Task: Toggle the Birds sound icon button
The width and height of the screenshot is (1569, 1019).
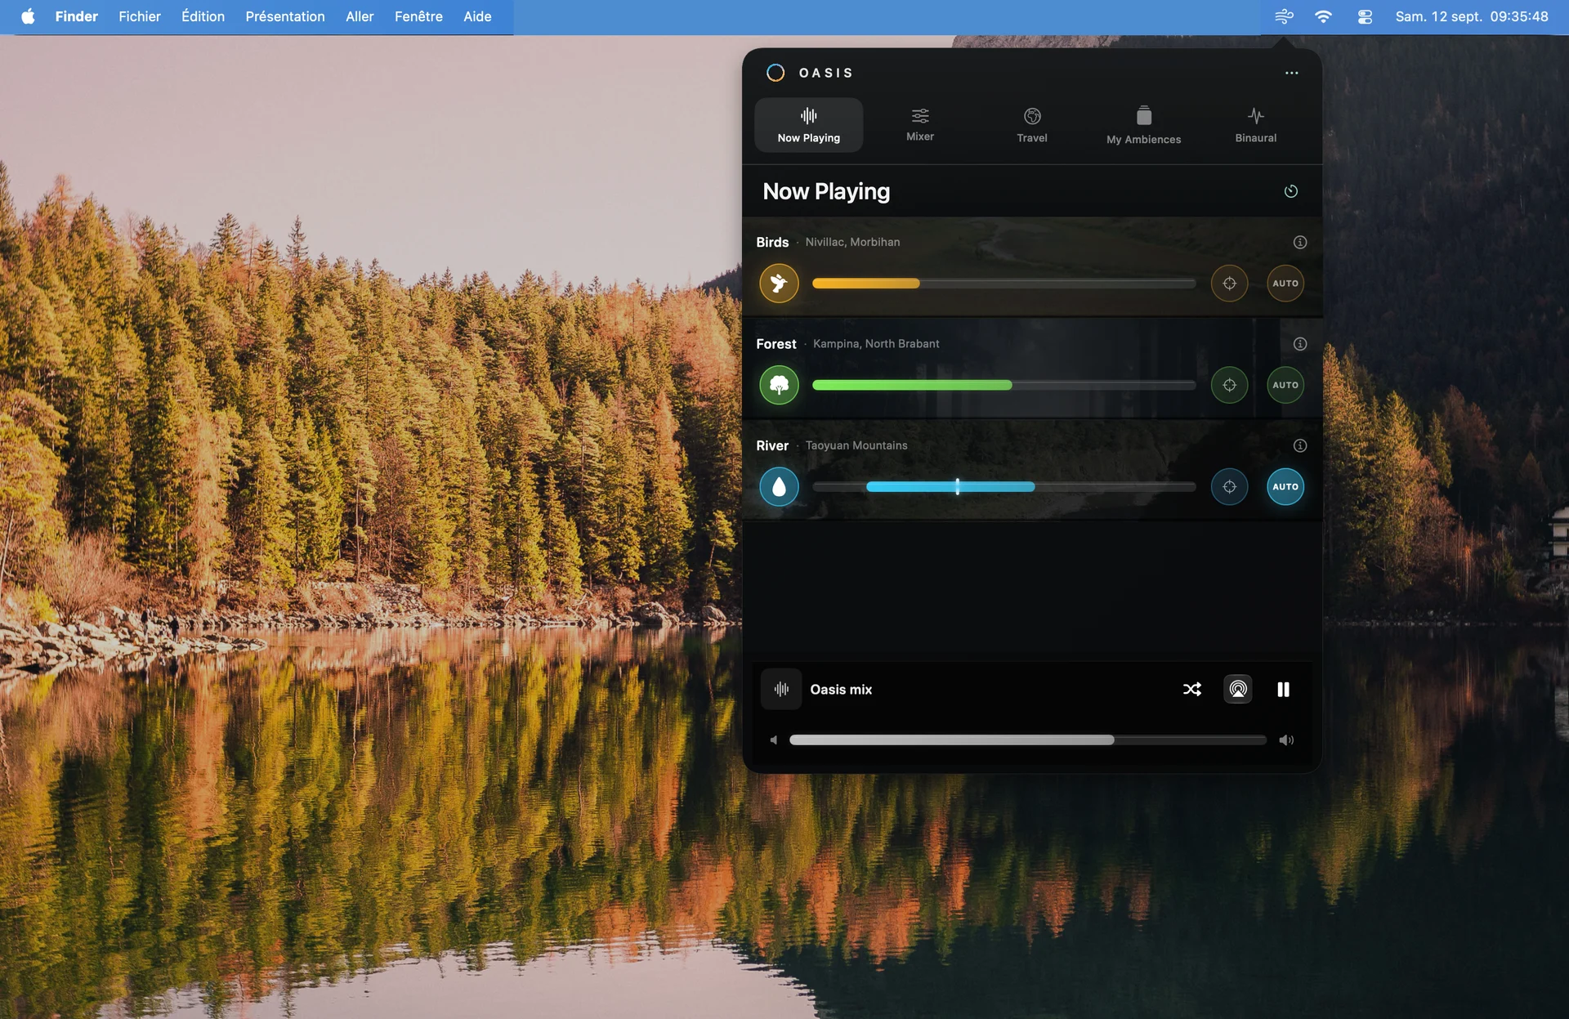Action: (779, 284)
